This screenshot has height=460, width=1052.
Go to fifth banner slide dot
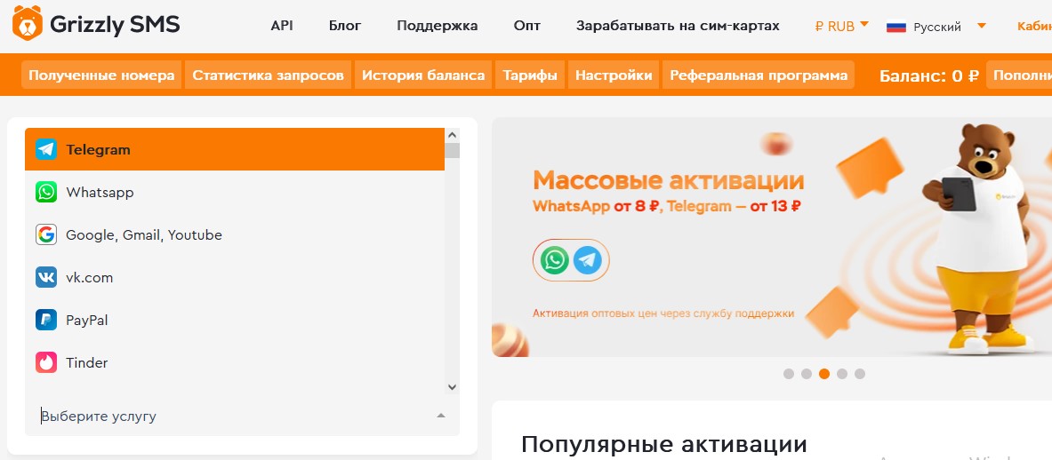coord(860,374)
